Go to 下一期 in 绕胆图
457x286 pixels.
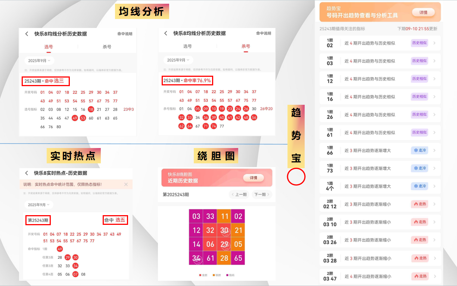(x=262, y=194)
